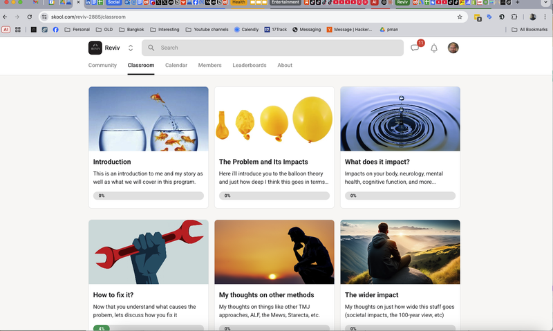Click the browser back arrow
This screenshot has width=553, height=331.
click(x=6, y=17)
